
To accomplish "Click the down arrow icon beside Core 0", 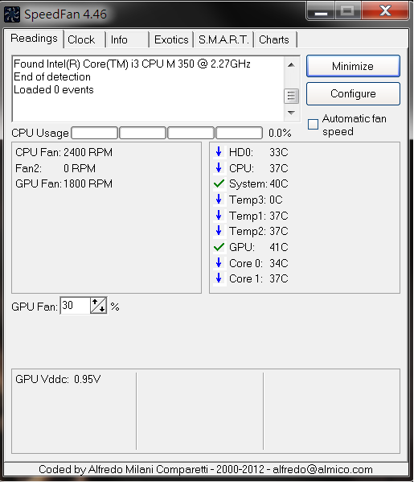I will [x=219, y=263].
